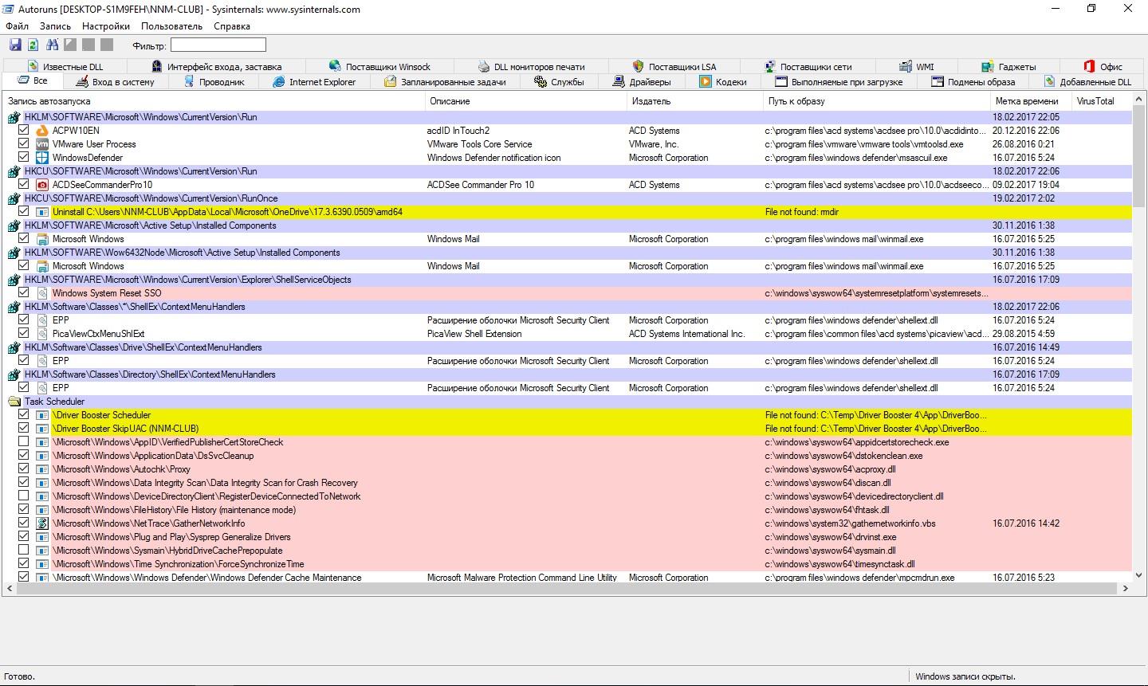The image size is (1148, 686).
Task: Click the horizontal scrollbar right arrow
Action: point(1125,589)
